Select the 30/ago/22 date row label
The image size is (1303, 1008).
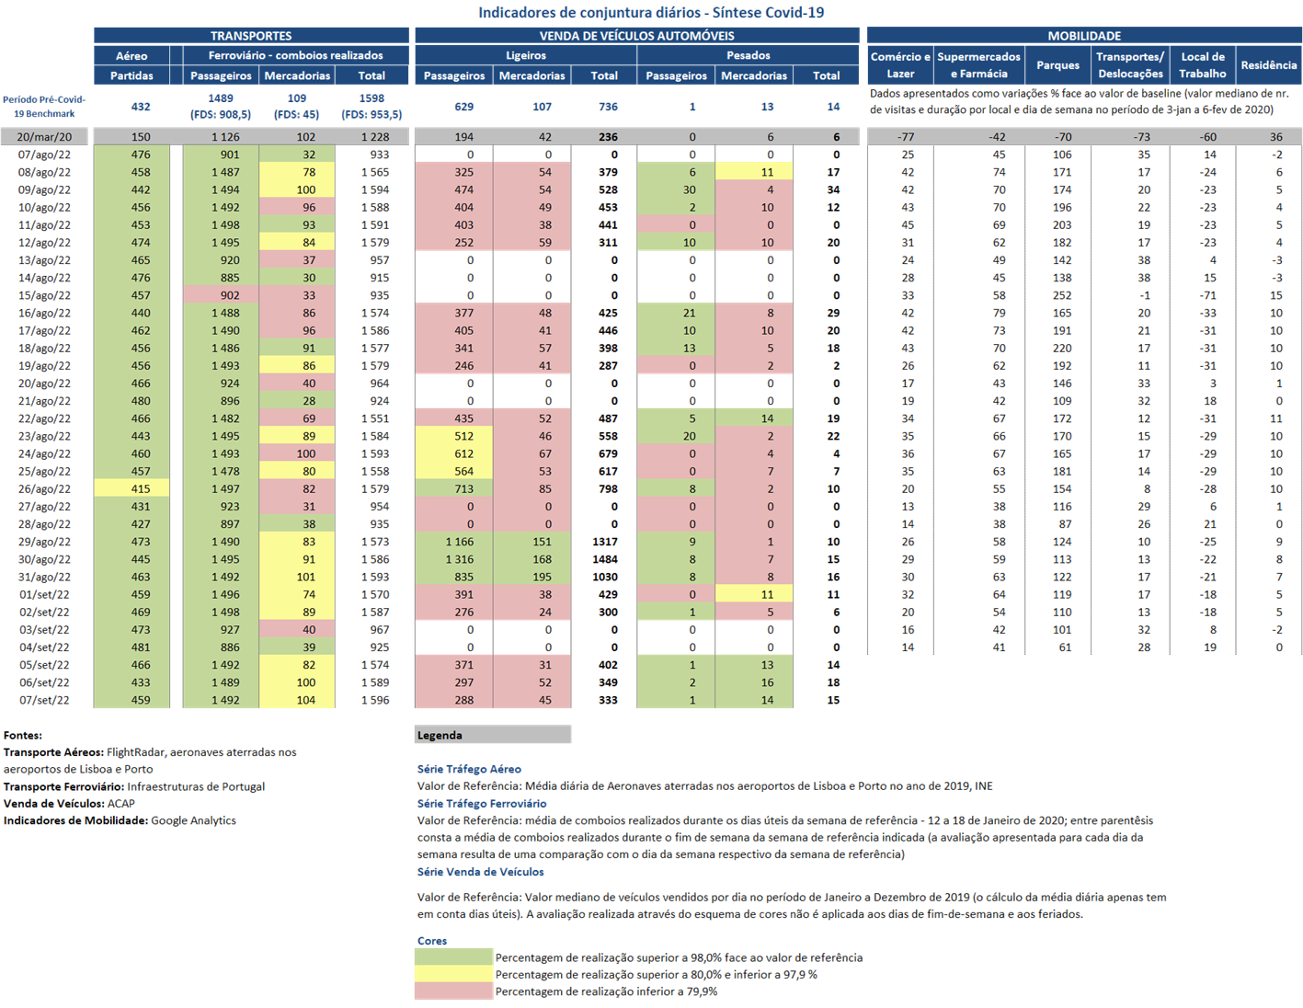tap(44, 559)
